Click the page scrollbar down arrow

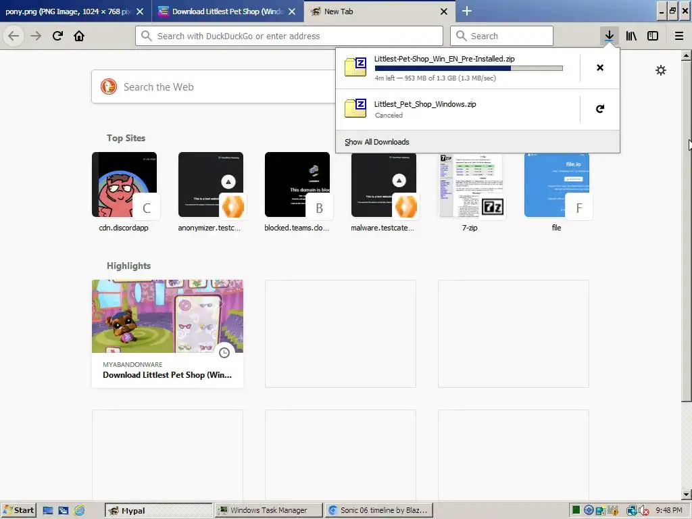coord(686,495)
